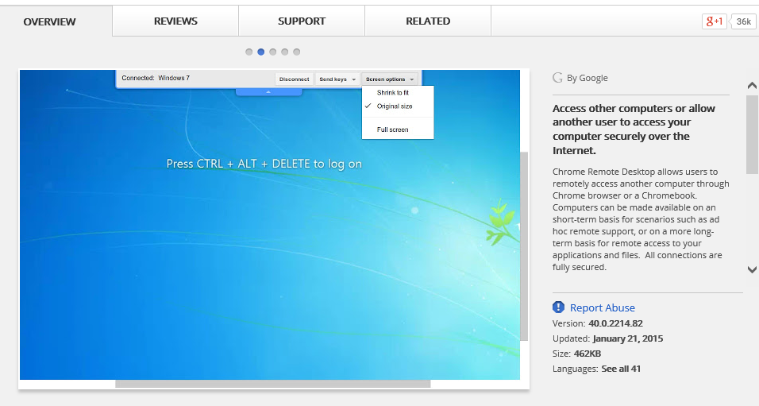
Task: Click the description vertical scrollbar thumb
Action: pyautogui.click(x=752, y=134)
